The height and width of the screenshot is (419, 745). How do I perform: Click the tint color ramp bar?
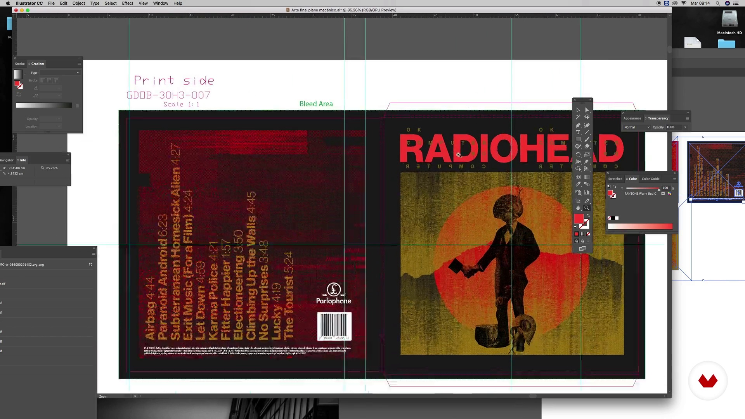[640, 227]
